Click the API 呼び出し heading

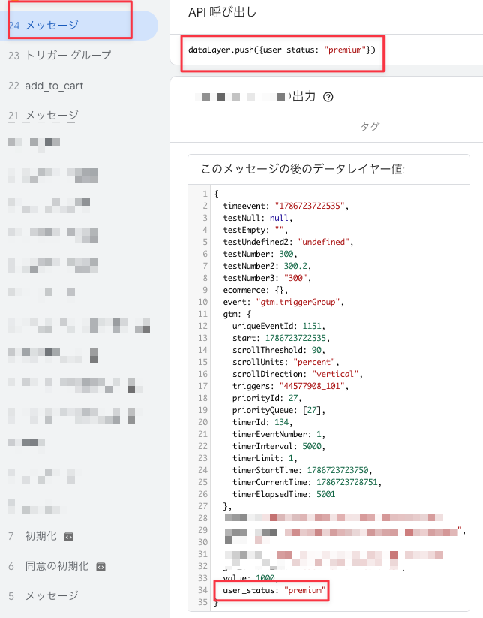(x=223, y=12)
